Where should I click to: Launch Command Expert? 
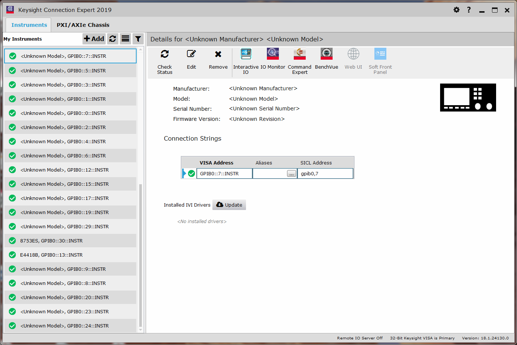pyautogui.click(x=299, y=54)
